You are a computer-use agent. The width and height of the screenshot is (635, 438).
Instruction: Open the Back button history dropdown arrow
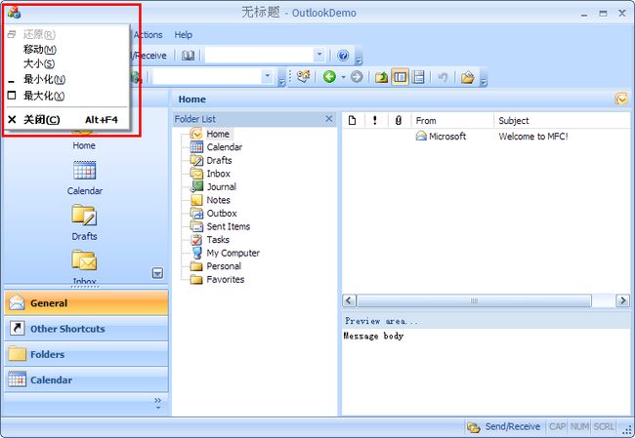(343, 76)
